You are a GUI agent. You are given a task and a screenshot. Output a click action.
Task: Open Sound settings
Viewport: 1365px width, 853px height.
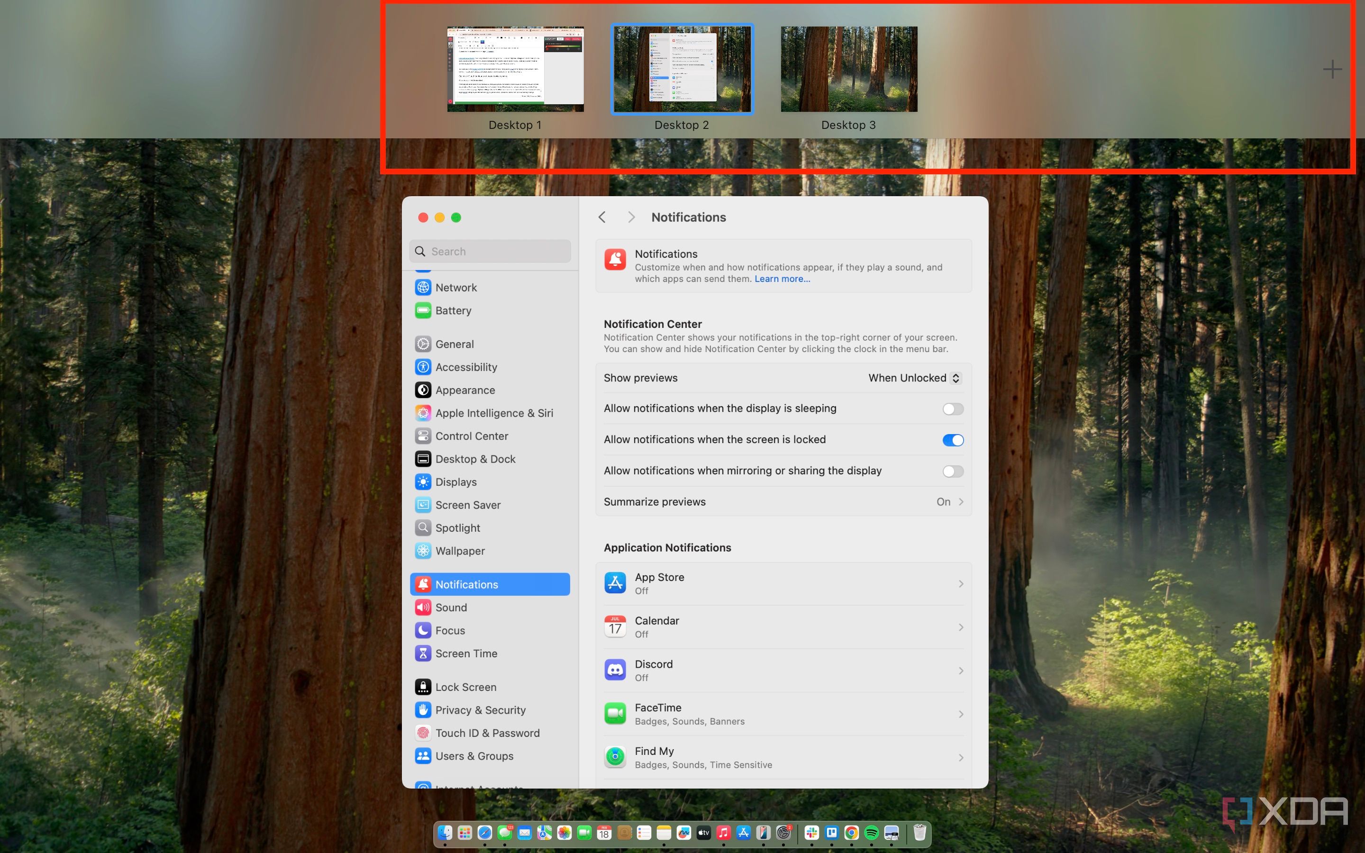pyautogui.click(x=490, y=607)
